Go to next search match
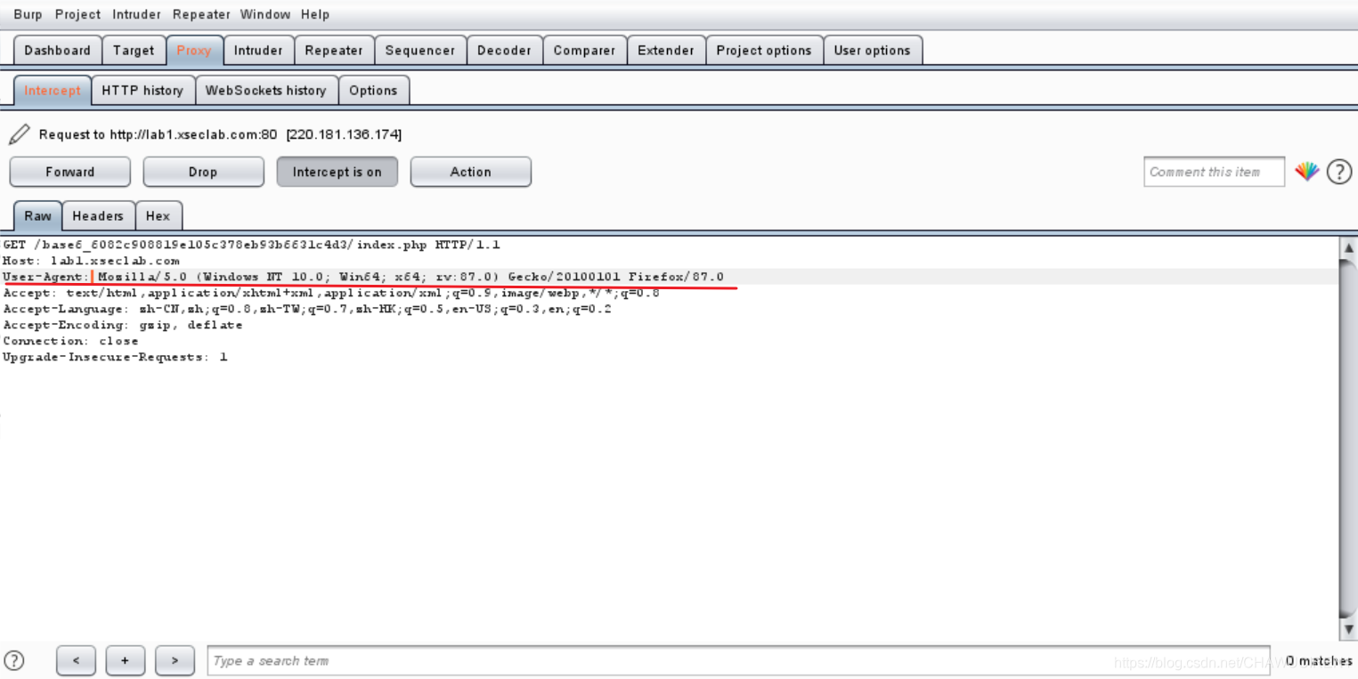This screenshot has height=679, width=1358. 175,660
